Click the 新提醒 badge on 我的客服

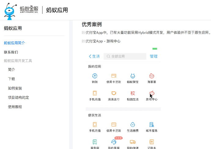[x=118, y=138]
